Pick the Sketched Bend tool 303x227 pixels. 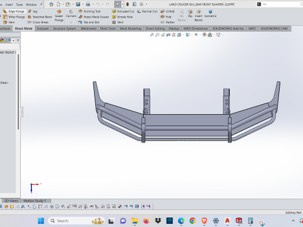[x=40, y=17]
